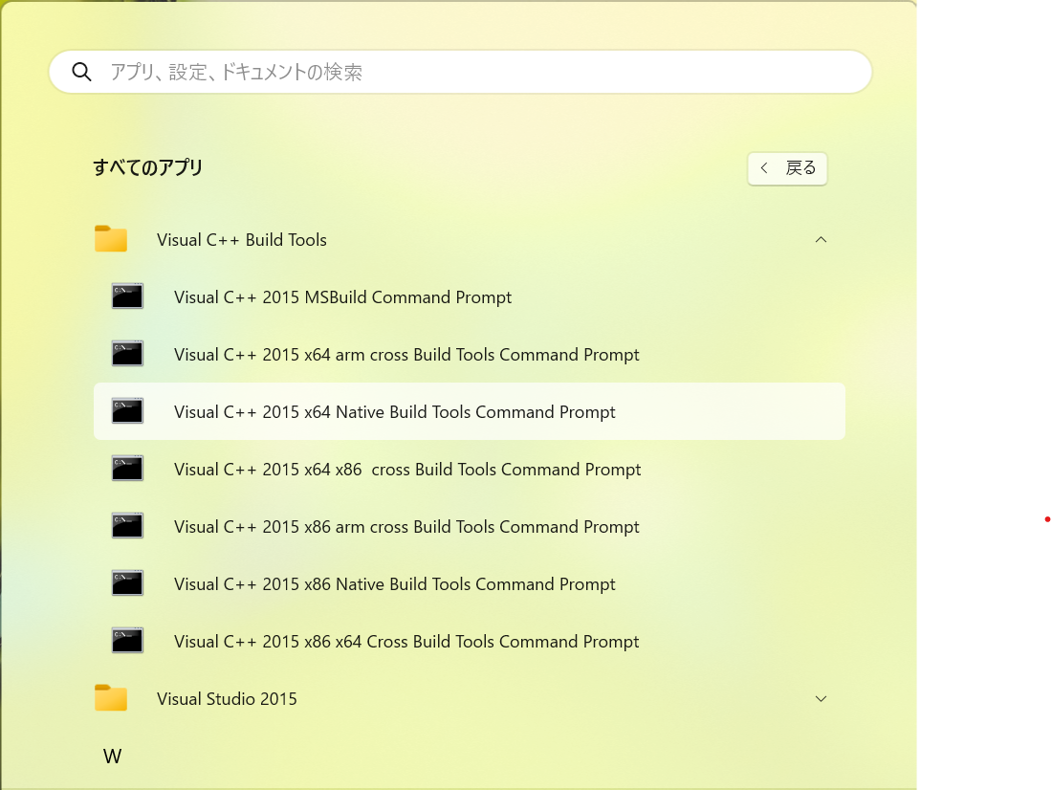Click the x86 arm cross prompt console icon
The height and width of the screenshot is (790, 1052).
click(x=127, y=526)
